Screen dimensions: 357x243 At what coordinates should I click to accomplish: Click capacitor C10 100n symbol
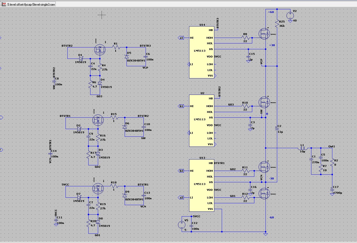[x=144, y=127]
